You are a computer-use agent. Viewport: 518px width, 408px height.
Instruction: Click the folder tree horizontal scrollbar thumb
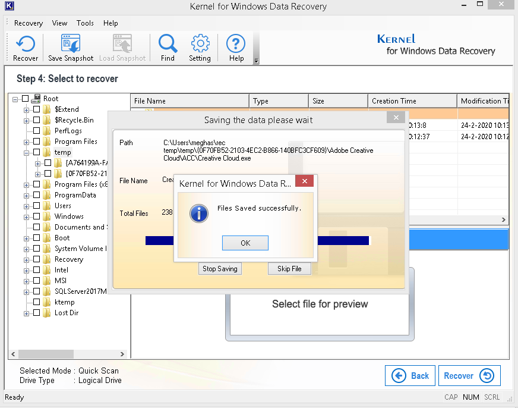(46, 354)
